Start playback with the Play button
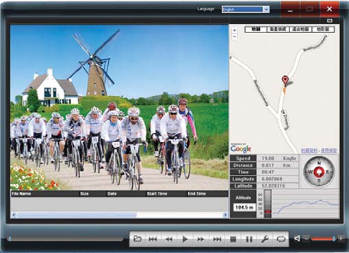This screenshot has width=349, height=253. click(x=185, y=239)
